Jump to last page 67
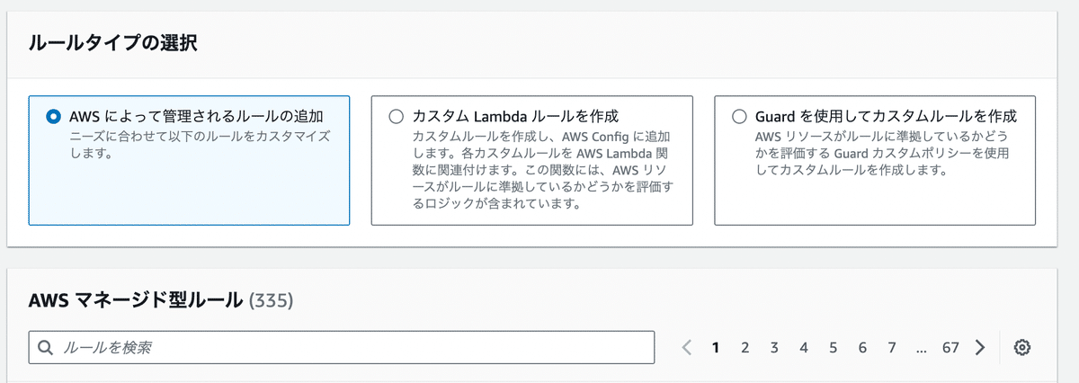Viewport: 1079px width, 383px height. click(x=950, y=348)
